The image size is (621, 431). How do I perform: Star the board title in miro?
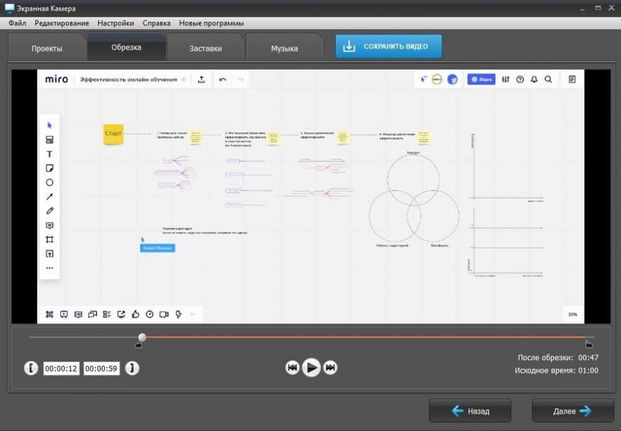point(184,79)
